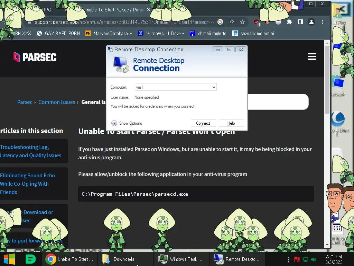Screen dimensions: 354x266
Task: Open Downloads folder from the taskbar
Action: click(x=125, y=259)
